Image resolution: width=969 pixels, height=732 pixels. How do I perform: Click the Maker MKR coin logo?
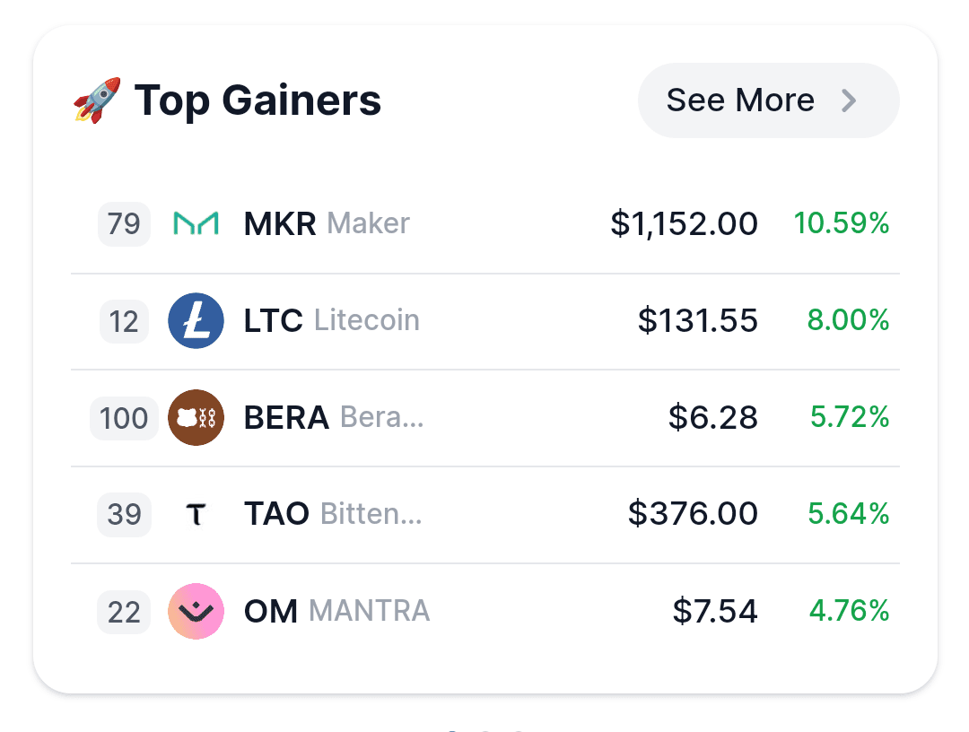pos(196,223)
